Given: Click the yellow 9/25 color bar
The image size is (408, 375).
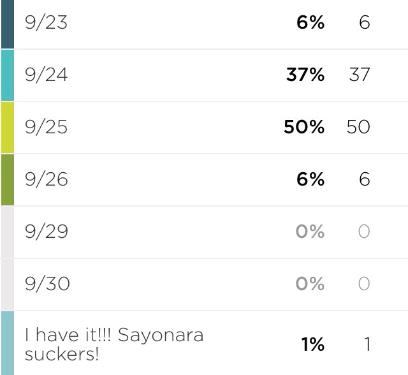Looking at the screenshot, I should 8,128.
